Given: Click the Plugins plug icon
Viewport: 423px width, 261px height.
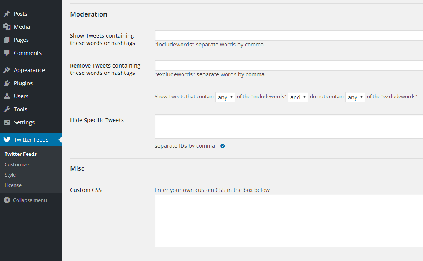Looking at the screenshot, I should tap(7, 83).
